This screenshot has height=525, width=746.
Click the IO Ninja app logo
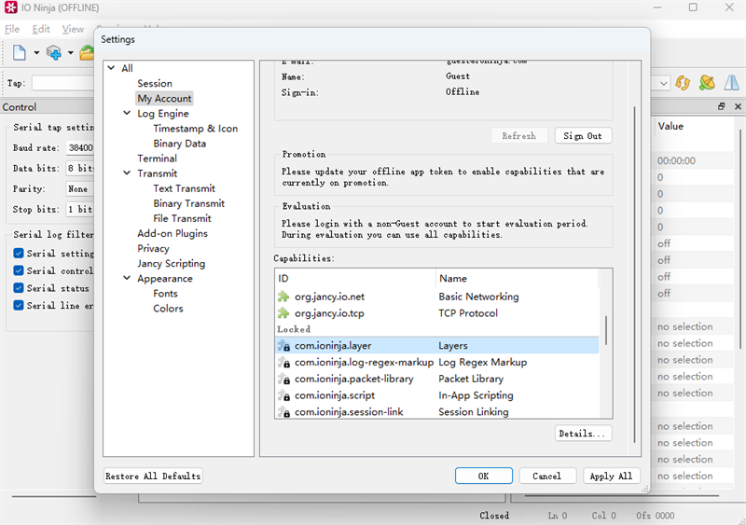pos(10,7)
